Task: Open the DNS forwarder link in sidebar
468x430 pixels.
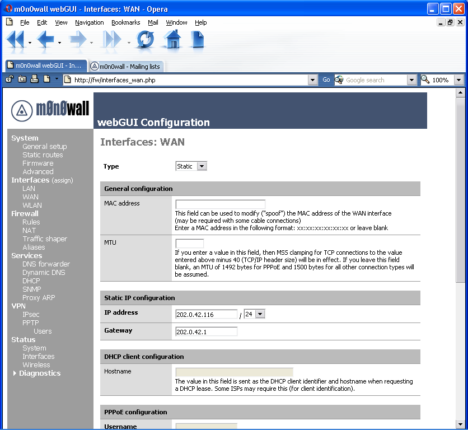Action: click(x=46, y=264)
